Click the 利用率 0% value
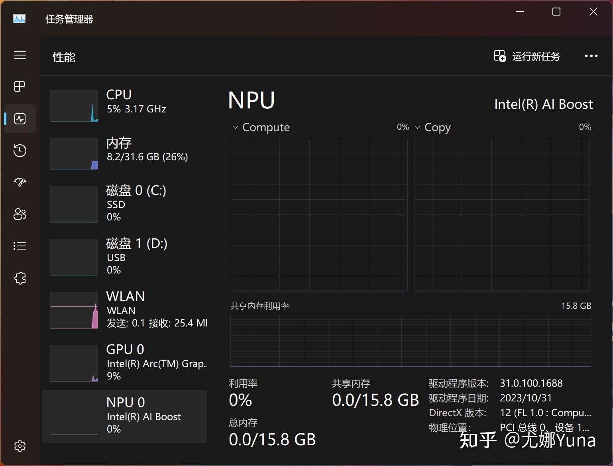This screenshot has height=466, width=613. click(240, 400)
